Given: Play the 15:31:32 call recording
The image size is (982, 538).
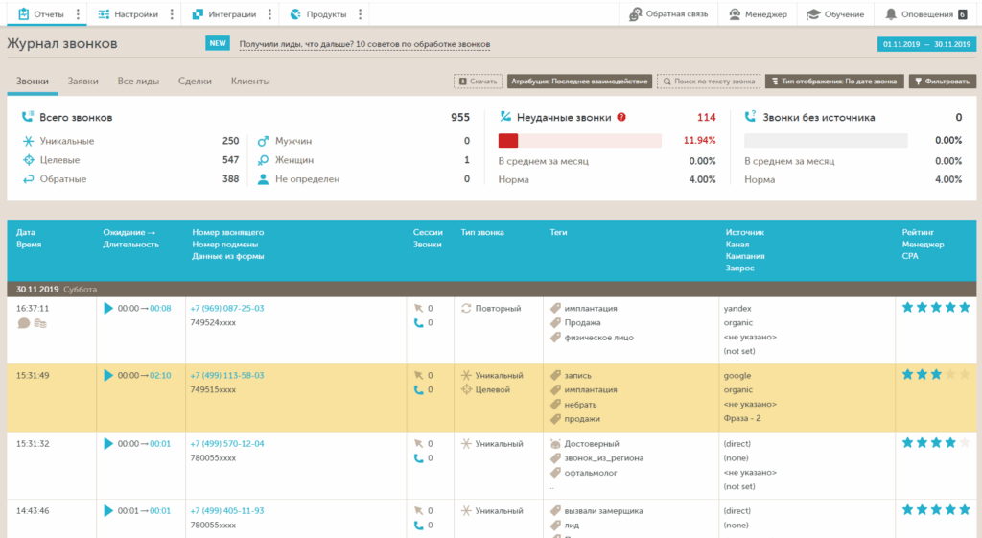Looking at the screenshot, I should click(108, 443).
